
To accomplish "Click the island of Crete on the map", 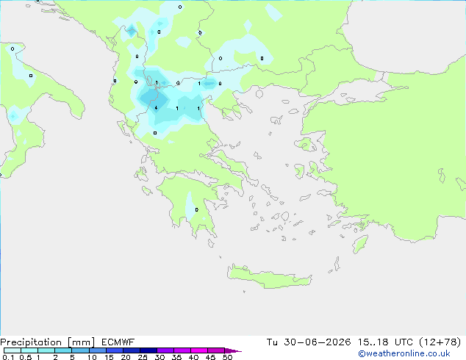I will click(269, 277).
